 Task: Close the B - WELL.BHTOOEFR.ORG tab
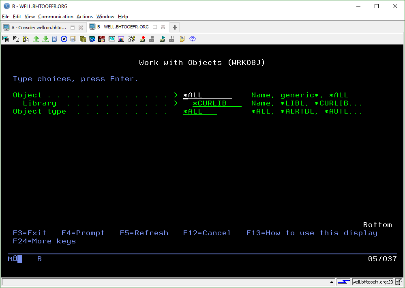(x=163, y=27)
